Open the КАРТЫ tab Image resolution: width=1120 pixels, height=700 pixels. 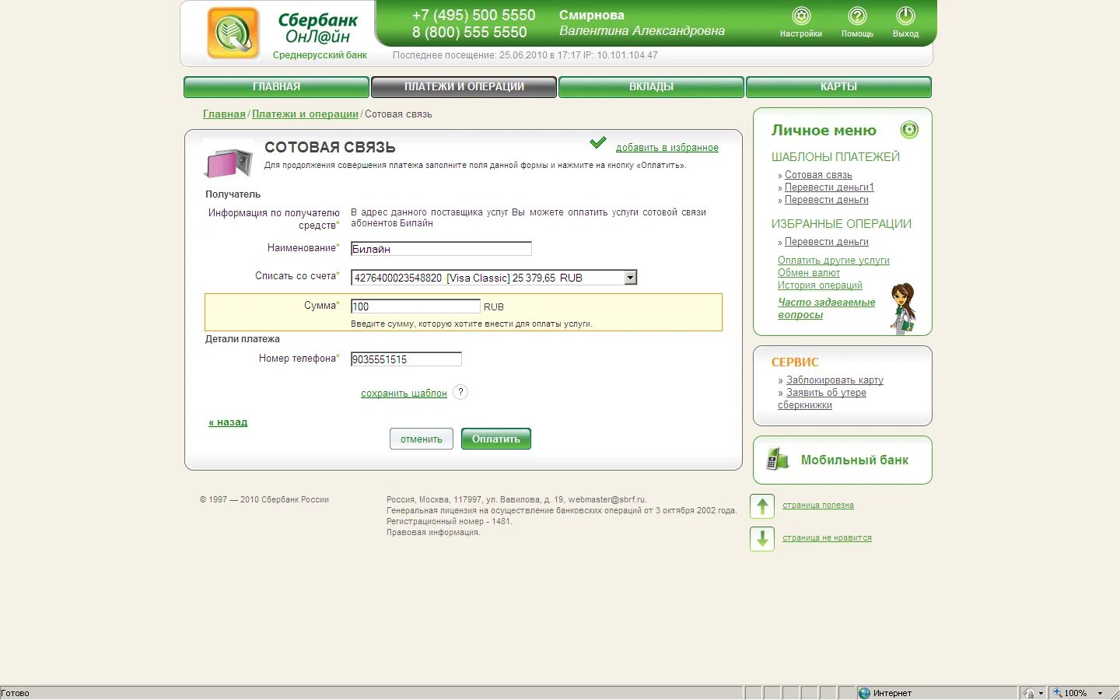838,87
